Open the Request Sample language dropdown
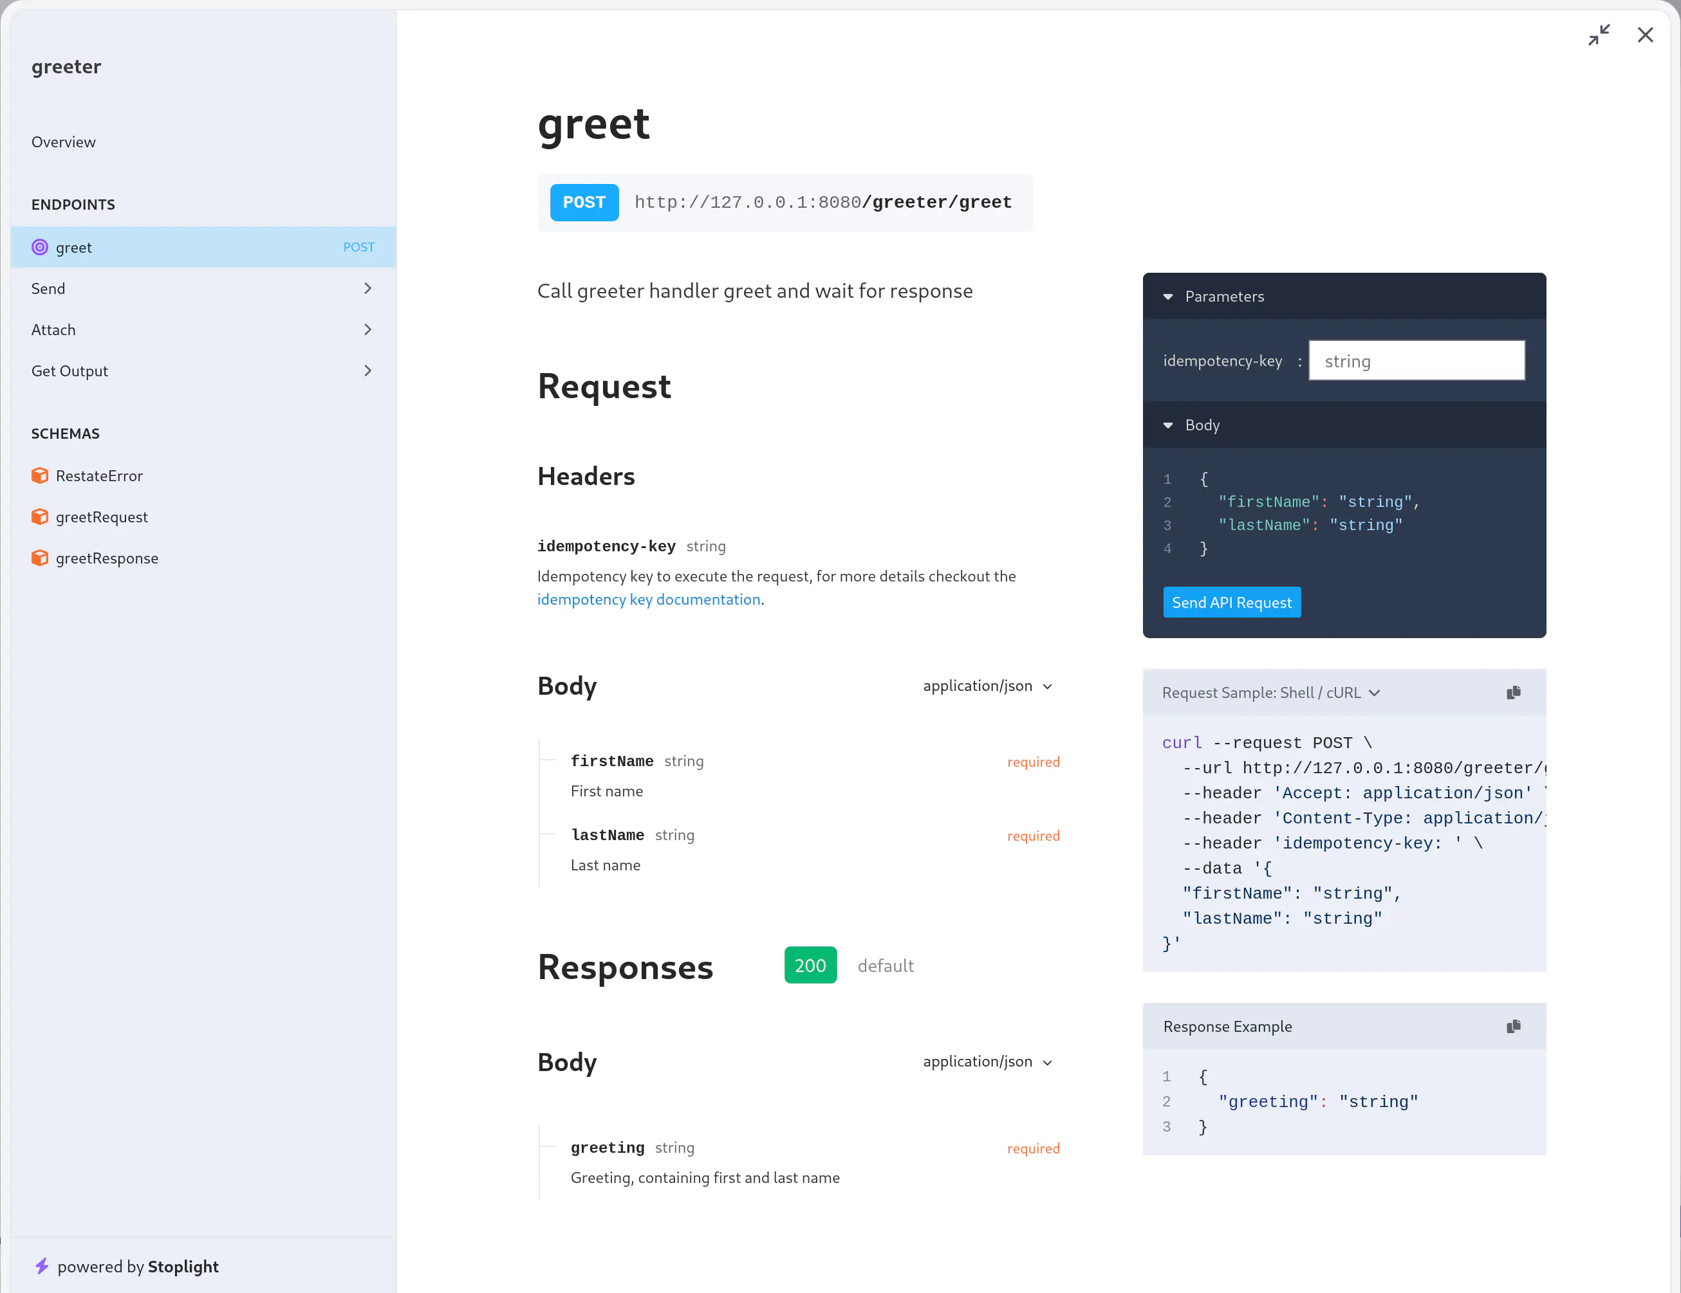The image size is (1681, 1293). click(x=1271, y=692)
